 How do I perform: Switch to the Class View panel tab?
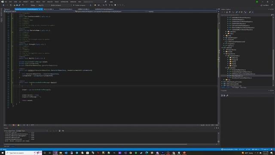click(x=243, y=87)
